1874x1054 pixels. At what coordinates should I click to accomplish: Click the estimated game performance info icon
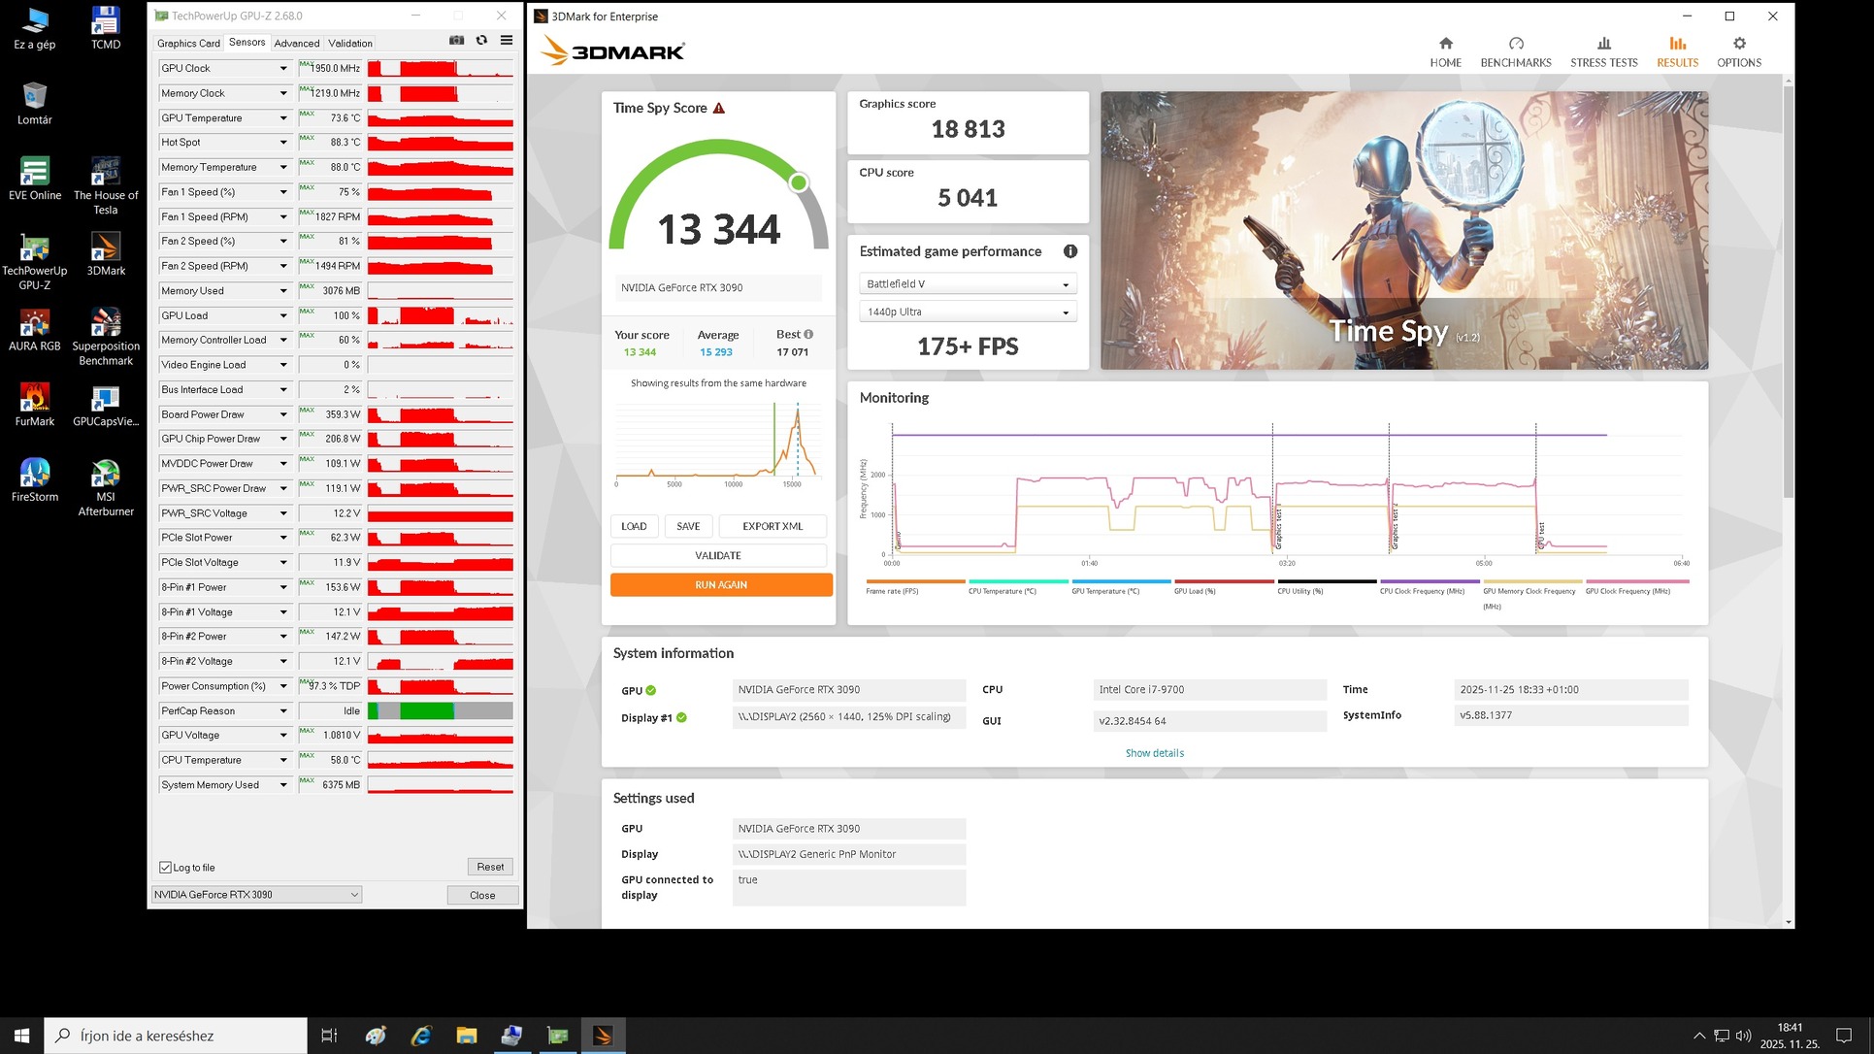(x=1069, y=251)
